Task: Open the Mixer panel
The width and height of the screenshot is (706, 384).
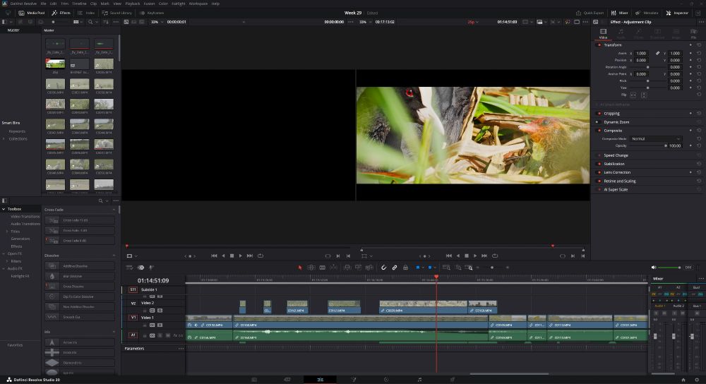Action: [620, 13]
